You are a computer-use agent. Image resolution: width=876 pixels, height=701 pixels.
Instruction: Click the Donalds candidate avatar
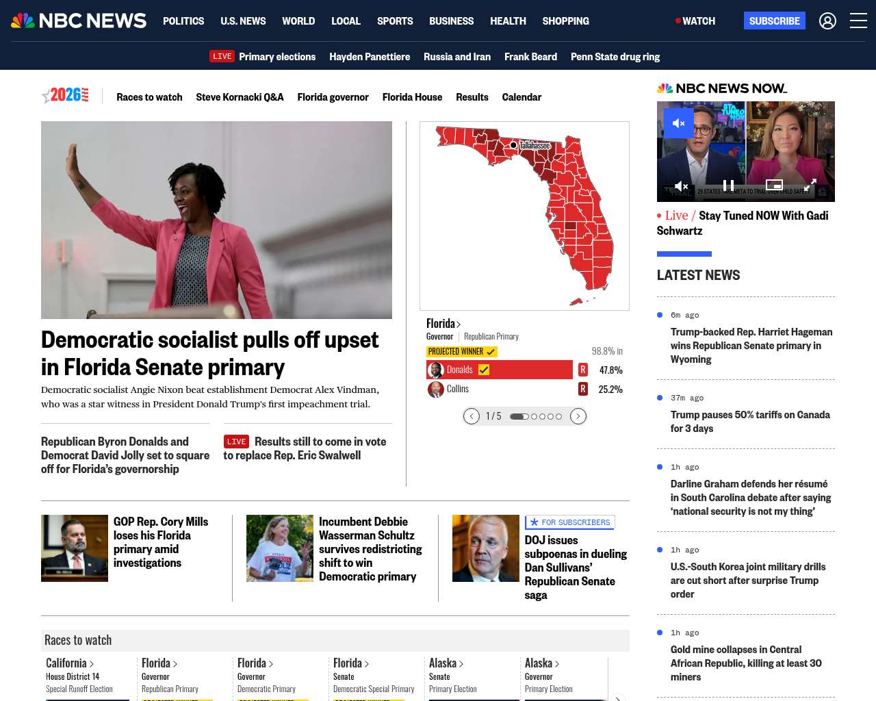tap(436, 370)
